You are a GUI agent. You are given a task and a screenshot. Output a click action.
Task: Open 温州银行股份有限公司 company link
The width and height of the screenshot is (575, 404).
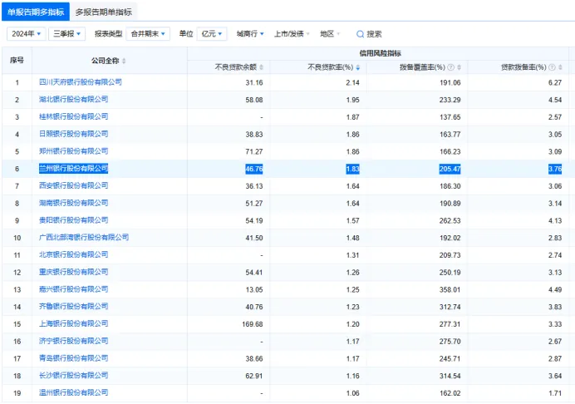(73, 392)
